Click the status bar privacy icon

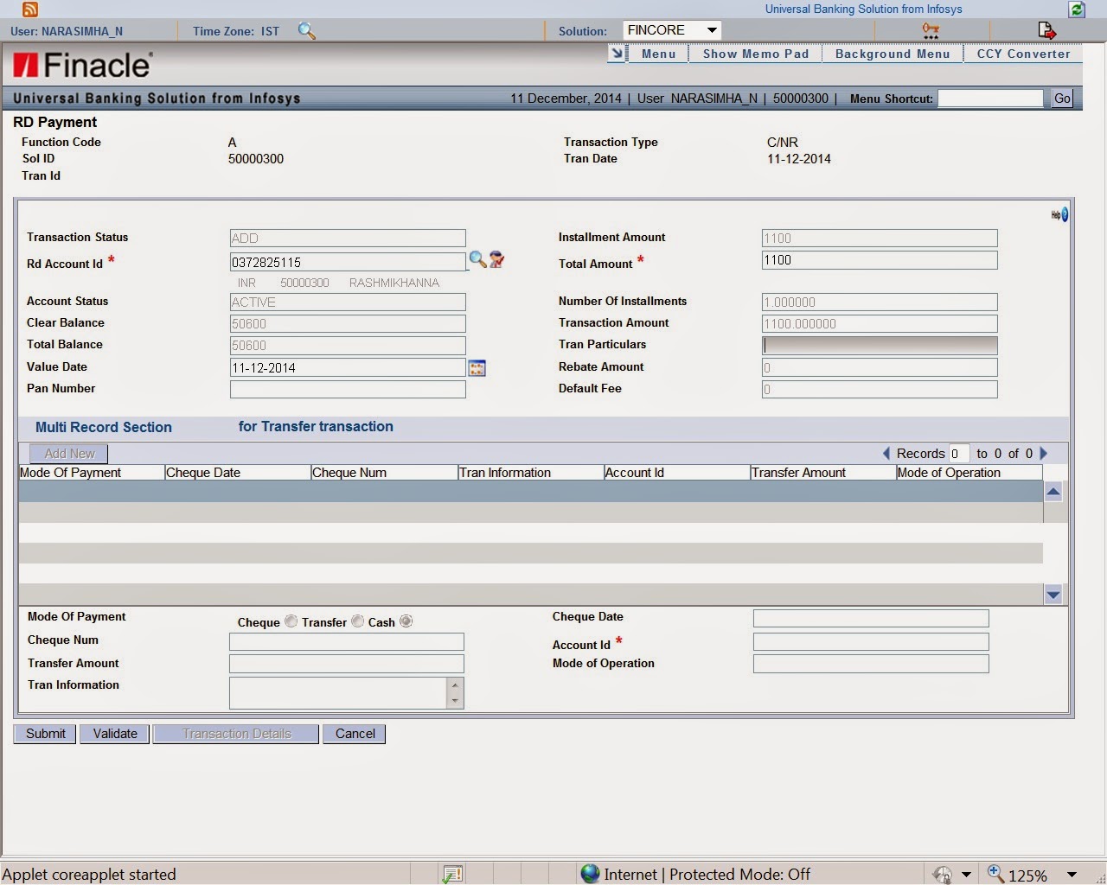pyautogui.click(x=943, y=875)
